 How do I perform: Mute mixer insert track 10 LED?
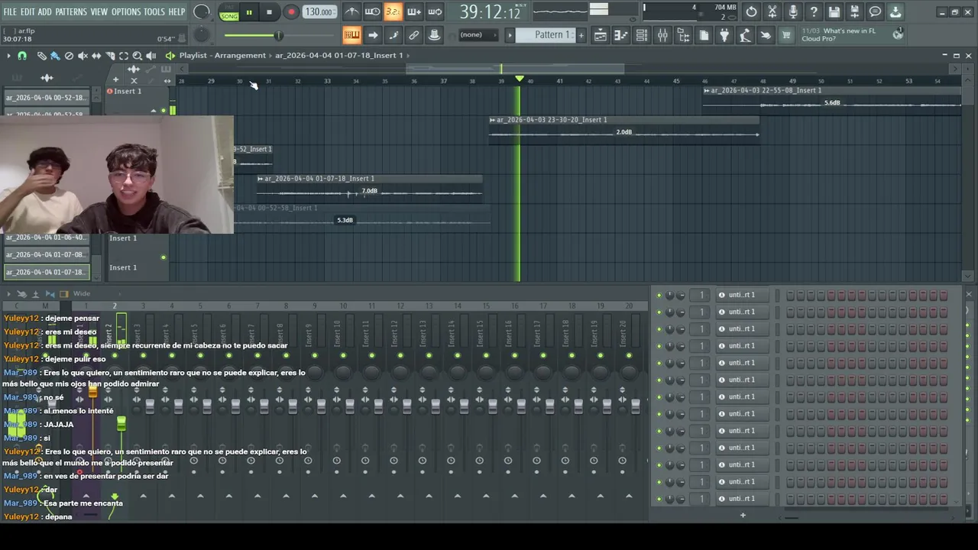tap(343, 355)
